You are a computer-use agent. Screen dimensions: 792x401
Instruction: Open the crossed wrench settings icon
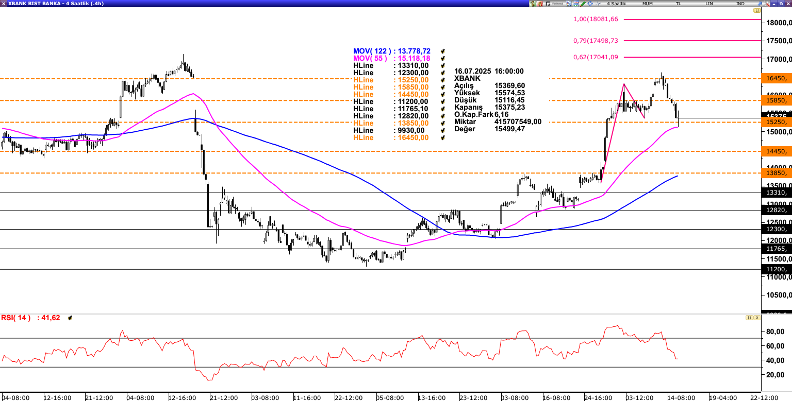767,4
